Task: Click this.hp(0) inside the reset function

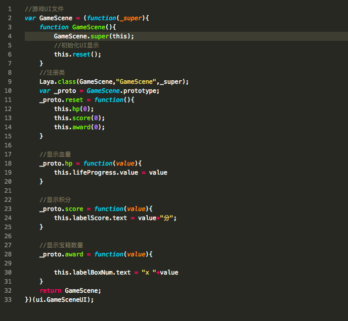Action: (x=74, y=109)
